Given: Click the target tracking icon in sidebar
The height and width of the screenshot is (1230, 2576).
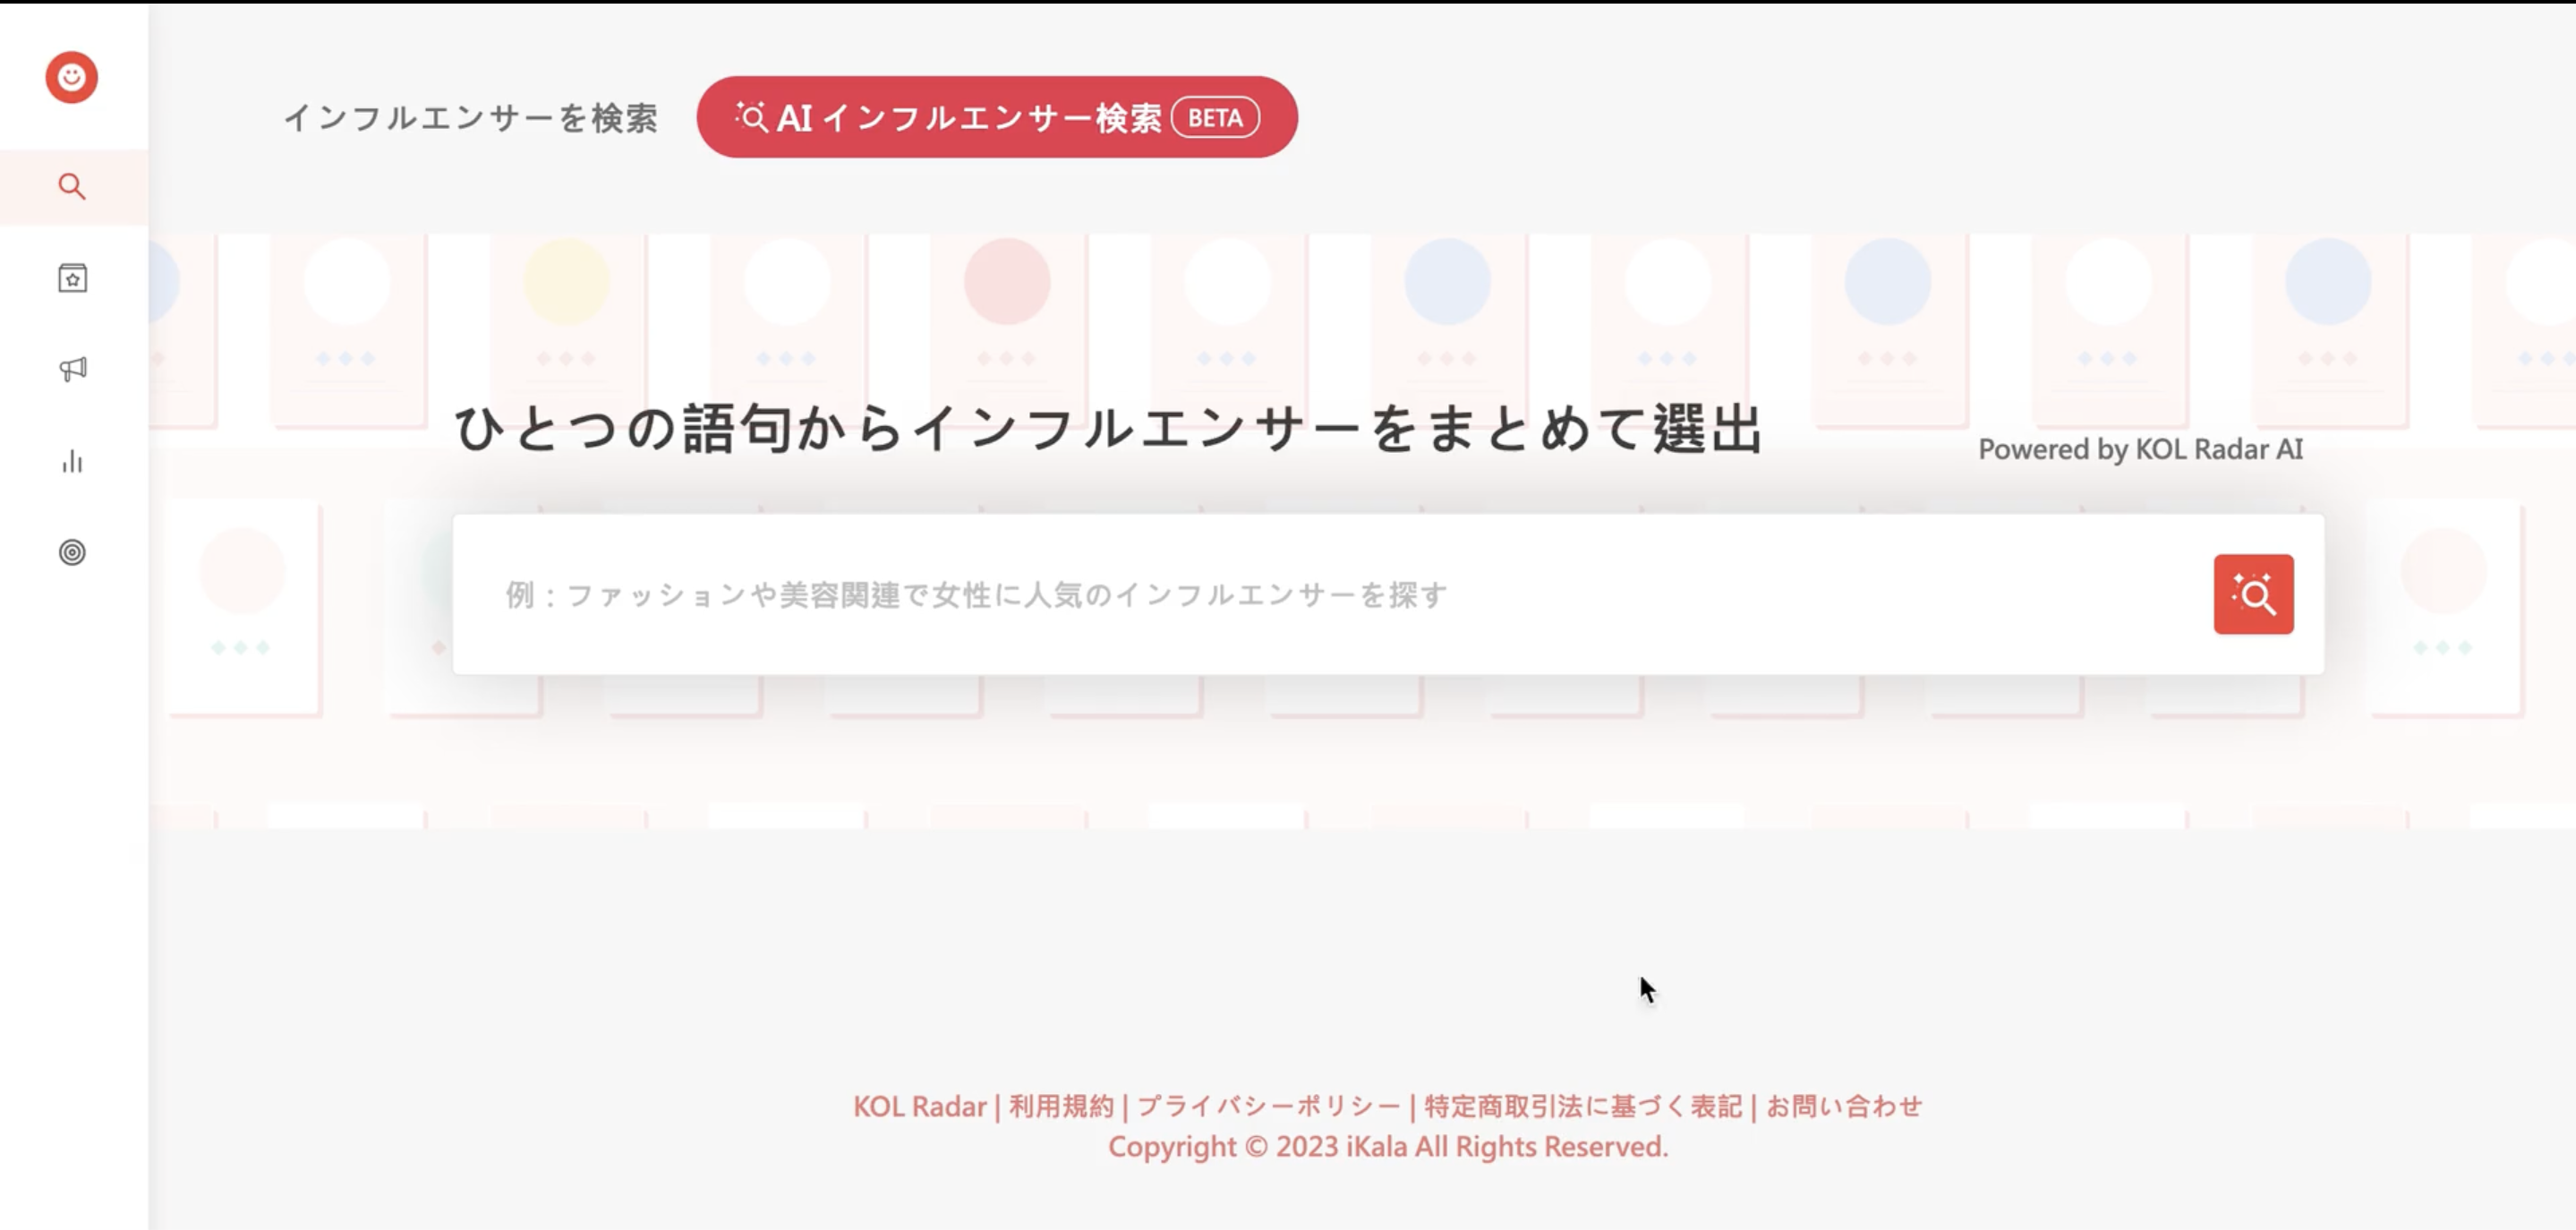Looking at the screenshot, I should coord(71,553).
